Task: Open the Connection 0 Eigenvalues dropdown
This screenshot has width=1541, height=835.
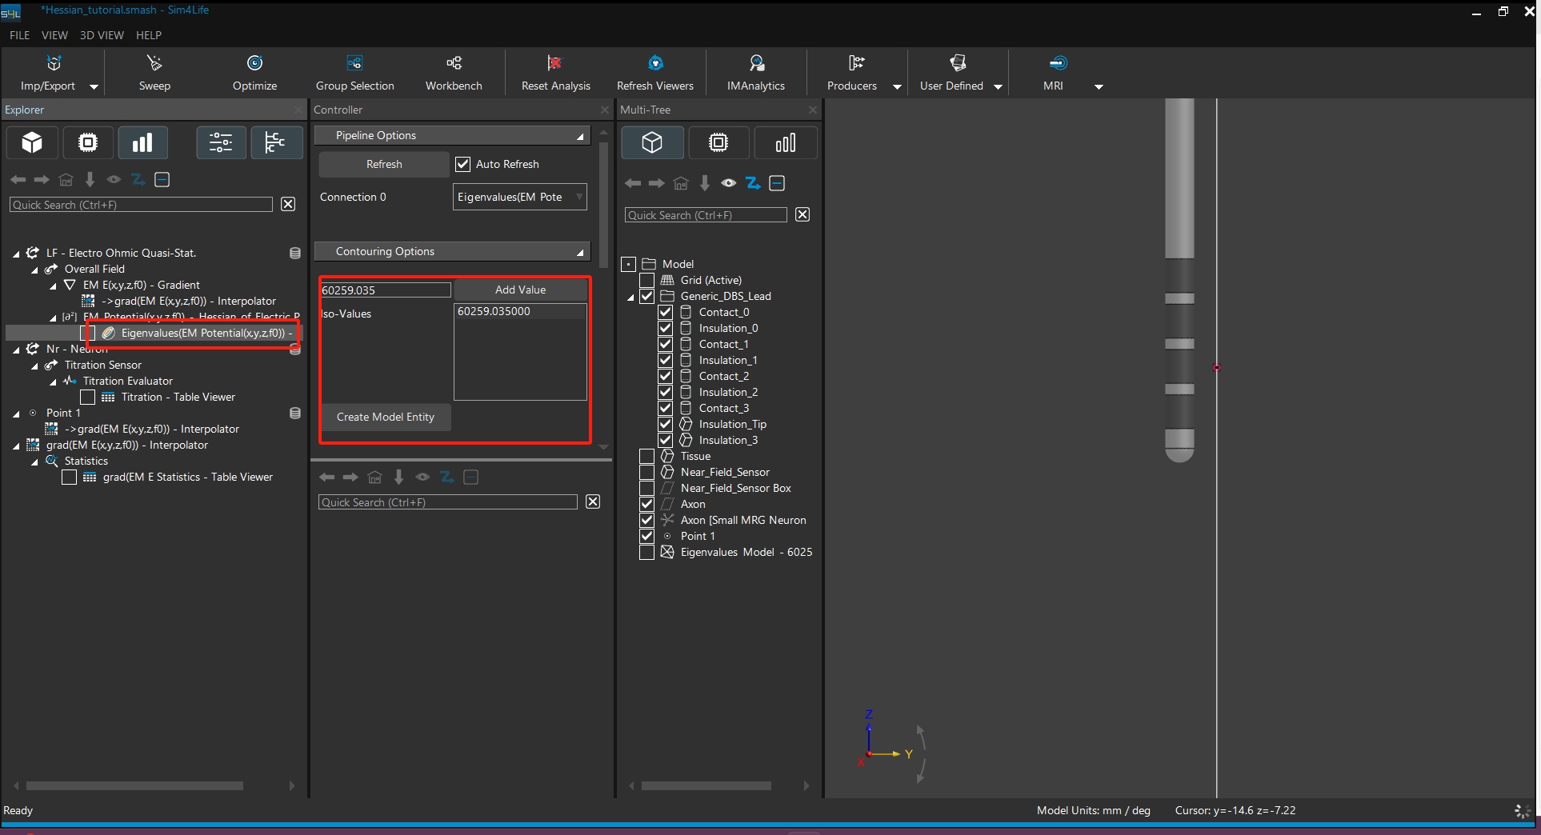Action: [x=519, y=197]
